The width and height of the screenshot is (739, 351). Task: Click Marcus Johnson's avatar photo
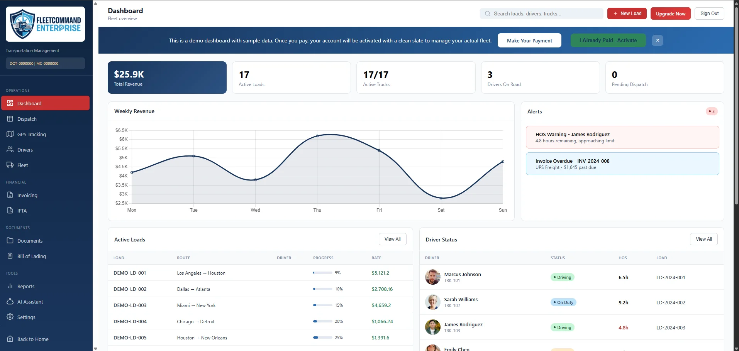tap(432, 277)
